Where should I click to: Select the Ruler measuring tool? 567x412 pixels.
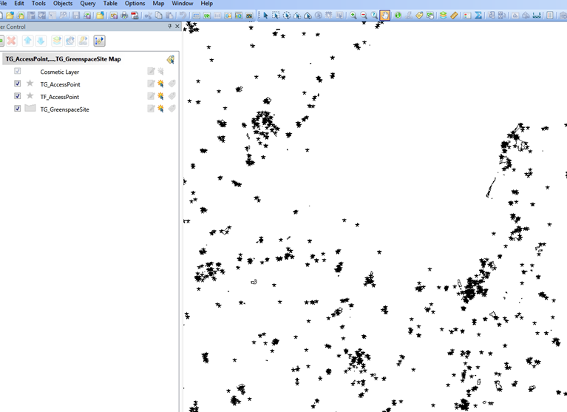tap(454, 16)
